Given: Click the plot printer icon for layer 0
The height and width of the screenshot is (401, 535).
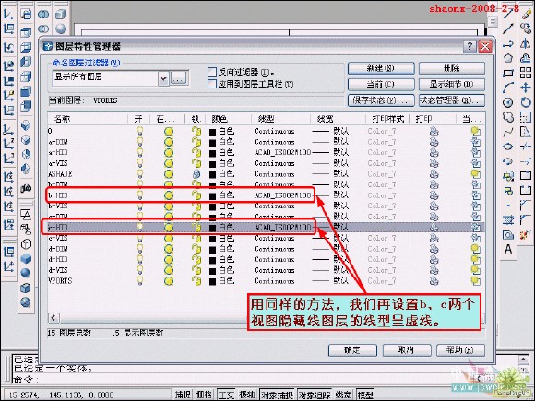Looking at the screenshot, I should coord(434,131).
